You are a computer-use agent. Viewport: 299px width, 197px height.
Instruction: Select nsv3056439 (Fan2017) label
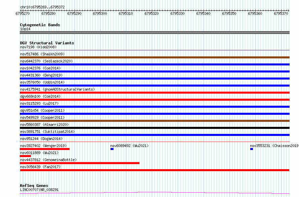tap(40, 167)
